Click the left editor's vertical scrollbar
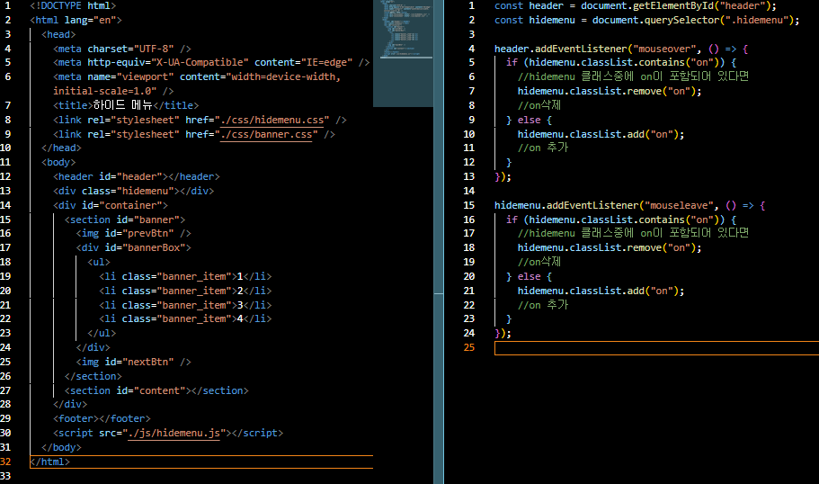 (438, 242)
